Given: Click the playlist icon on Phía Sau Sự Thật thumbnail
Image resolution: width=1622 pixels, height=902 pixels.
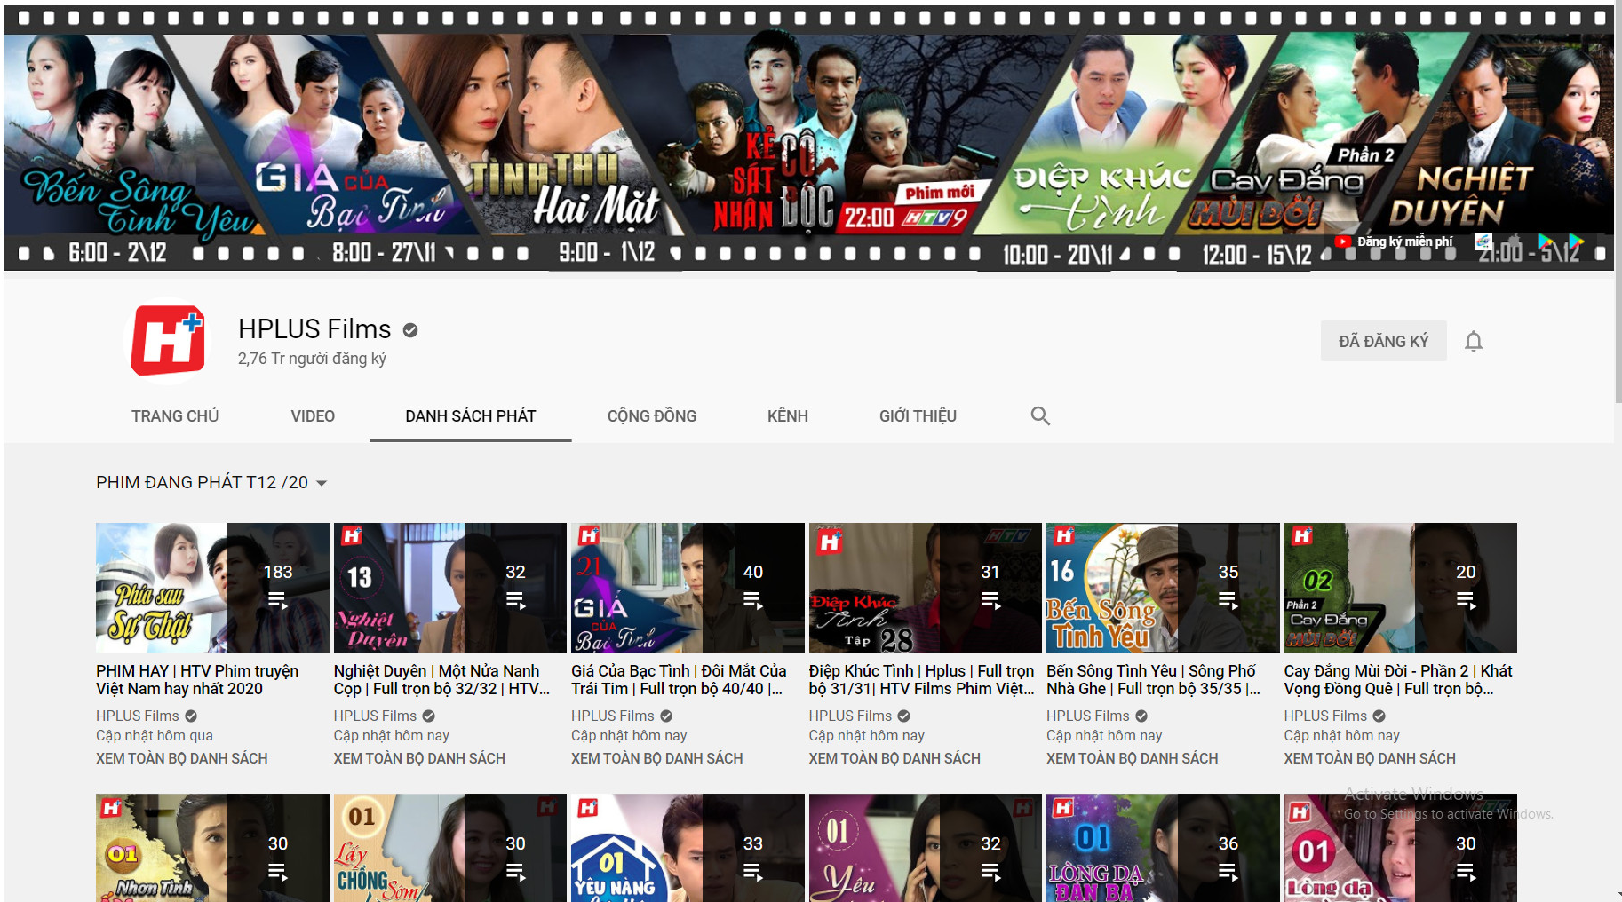Looking at the screenshot, I should coord(278,601).
